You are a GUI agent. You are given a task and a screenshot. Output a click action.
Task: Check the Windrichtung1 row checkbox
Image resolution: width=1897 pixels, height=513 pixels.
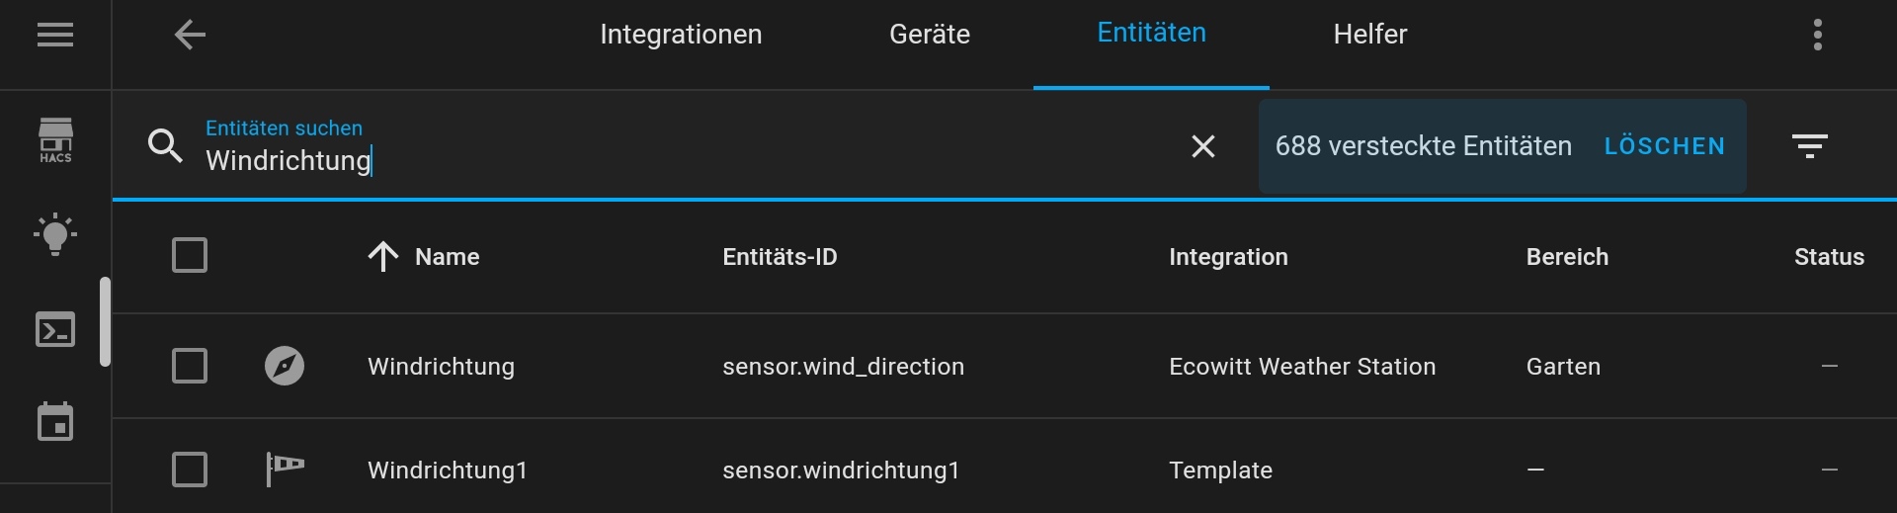190,470
